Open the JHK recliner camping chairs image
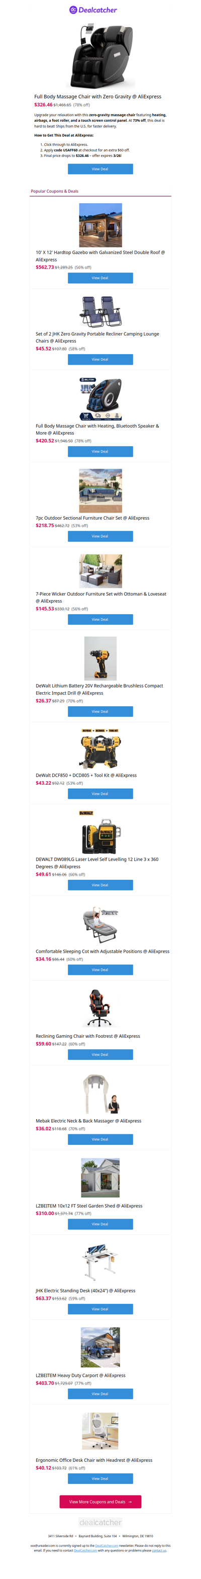 click(x=100, y=311)
